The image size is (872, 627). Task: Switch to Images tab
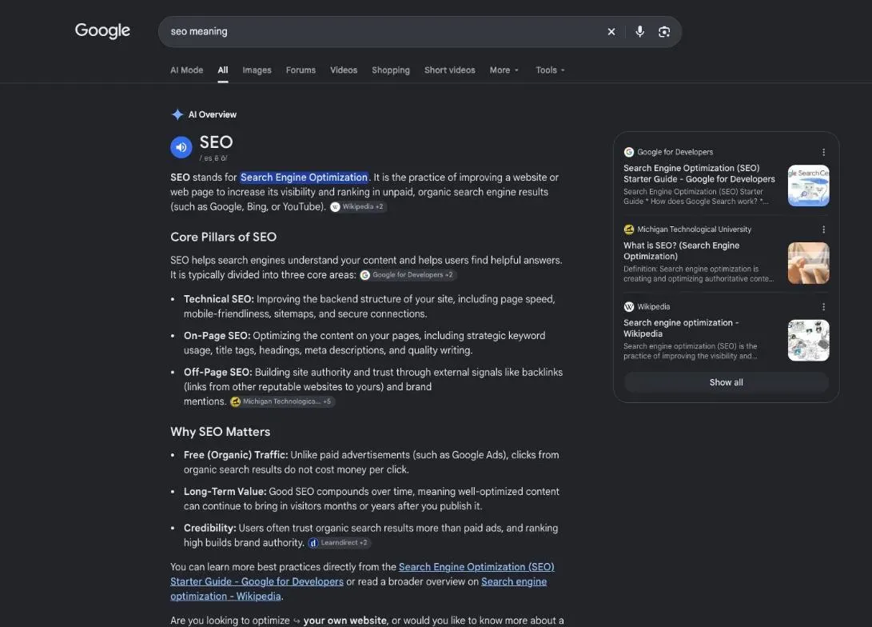coord(257,70)
